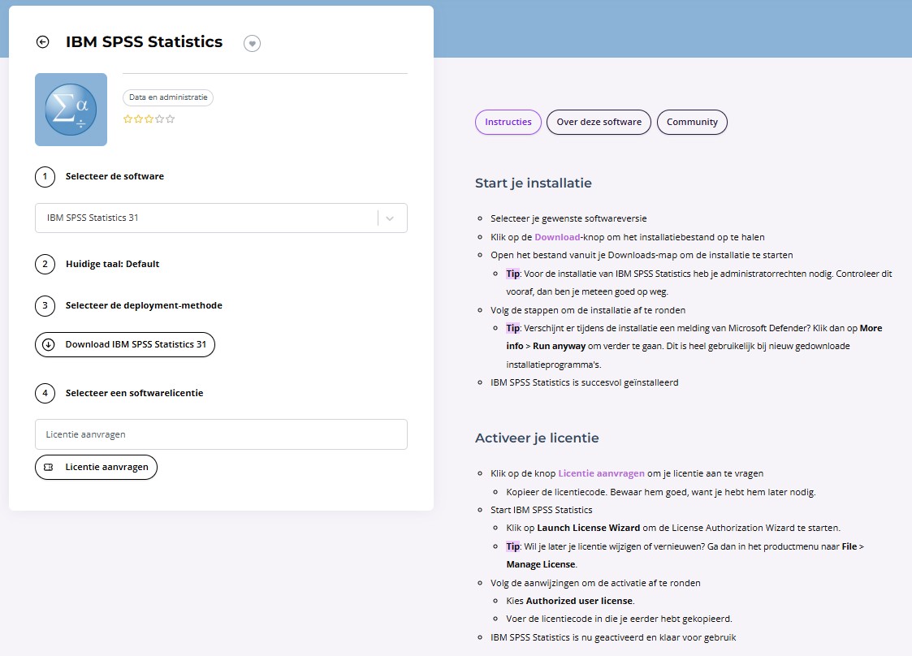Follow the Licentie aanvragen link in instructions

point(602,473)
